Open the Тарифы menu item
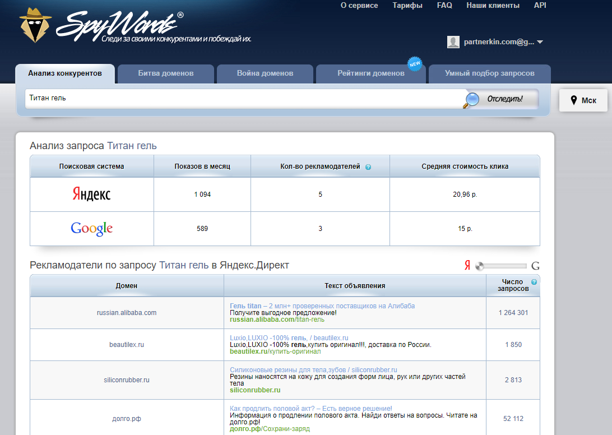 [407, 6]
